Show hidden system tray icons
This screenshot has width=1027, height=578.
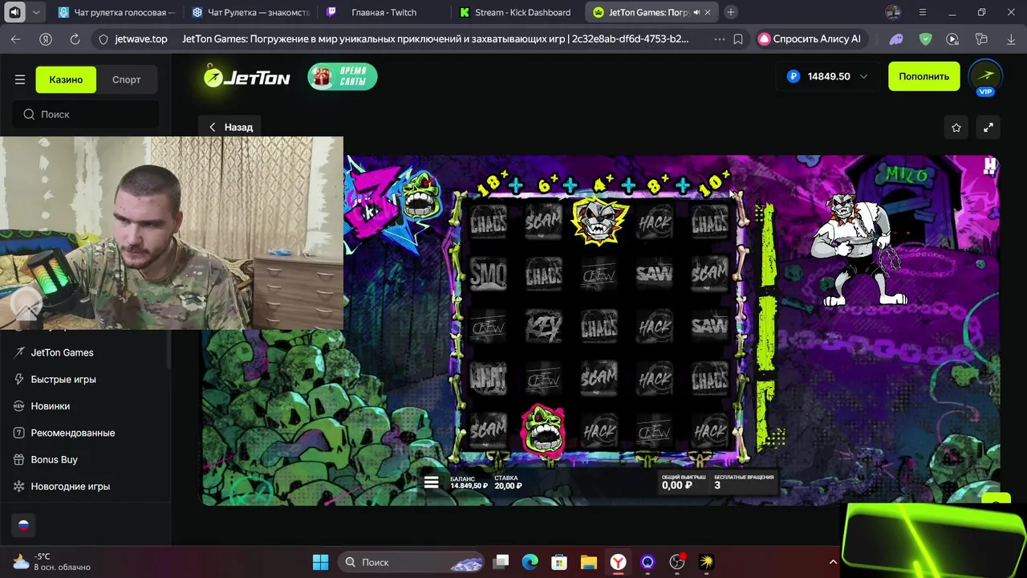[x=833, y=562]
